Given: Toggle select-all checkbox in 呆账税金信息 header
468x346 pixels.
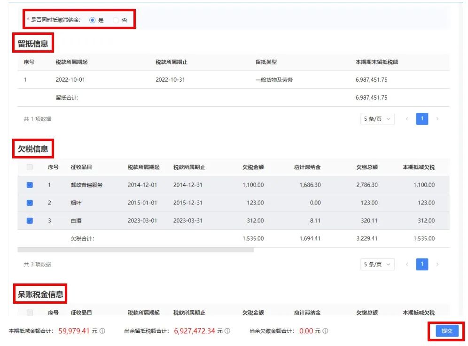Looking at the screenshot, I should tap(30, 313).
